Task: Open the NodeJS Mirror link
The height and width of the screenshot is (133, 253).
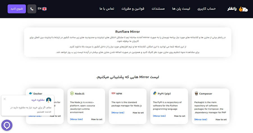Action: click(x=76, y=119)
